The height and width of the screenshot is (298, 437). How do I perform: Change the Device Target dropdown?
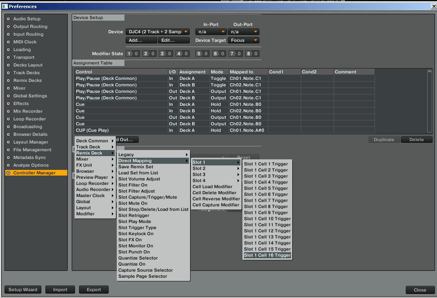pyautogui.click(x=243, y=40)
